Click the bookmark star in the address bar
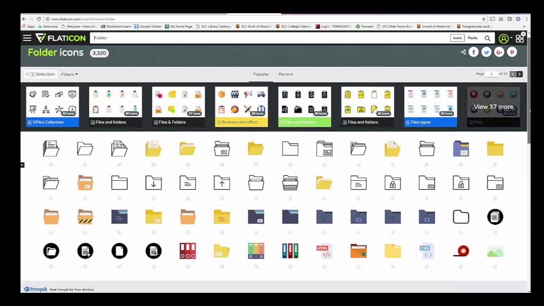 pos(484,19)
